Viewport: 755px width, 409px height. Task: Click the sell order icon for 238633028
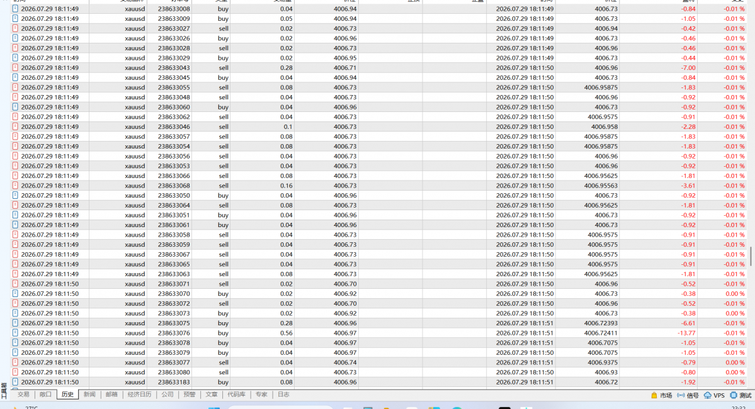coord(15,48)
